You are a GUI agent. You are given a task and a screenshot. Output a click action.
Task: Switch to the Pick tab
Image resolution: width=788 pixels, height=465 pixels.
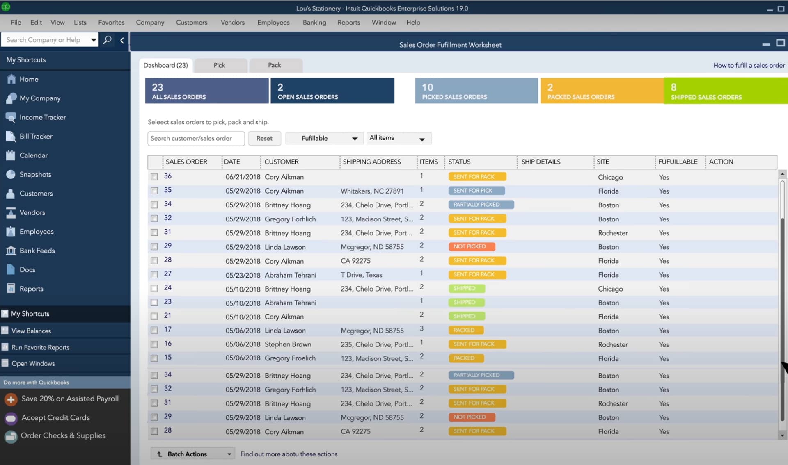pos(220,65)
